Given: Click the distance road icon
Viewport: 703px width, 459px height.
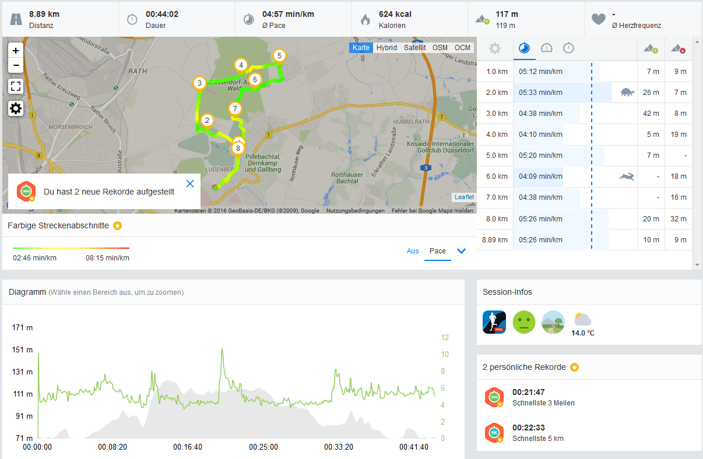Looking at the screenshot, I should 16,19.
